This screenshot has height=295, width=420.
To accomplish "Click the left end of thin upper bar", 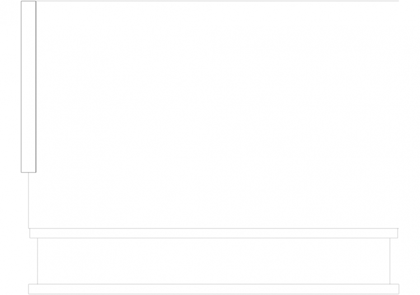I will point(30,233).
